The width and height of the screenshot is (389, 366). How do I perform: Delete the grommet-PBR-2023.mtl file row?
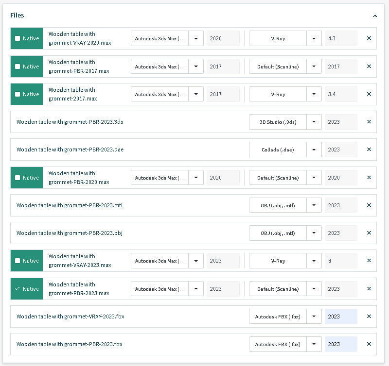369,205
